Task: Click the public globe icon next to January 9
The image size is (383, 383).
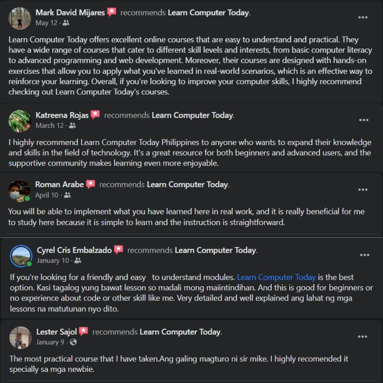Action: 73,342
